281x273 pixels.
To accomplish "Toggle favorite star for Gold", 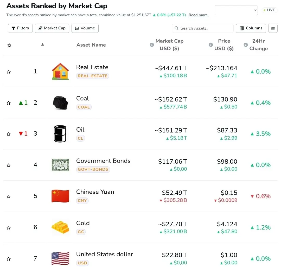I will click(x=9, y=228).
